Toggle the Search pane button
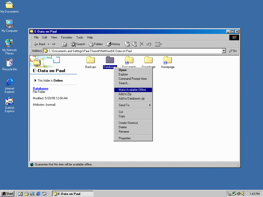Image resolution: width=263 pixels, height=197 pixels. click(x=78, y=44)
